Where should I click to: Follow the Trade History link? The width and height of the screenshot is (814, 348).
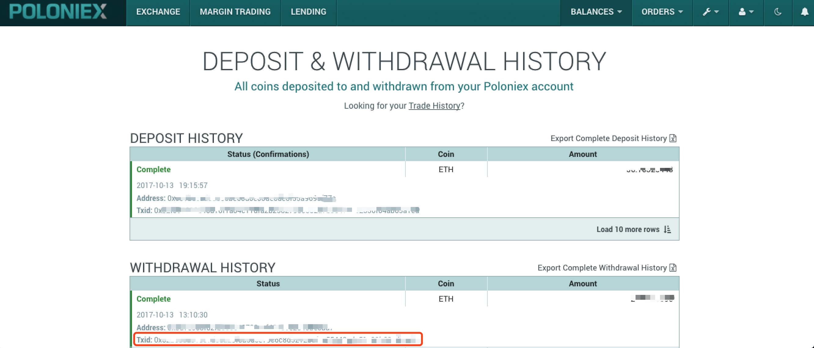435,106
